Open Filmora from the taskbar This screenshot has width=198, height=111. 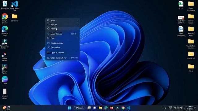click(117, 108)
